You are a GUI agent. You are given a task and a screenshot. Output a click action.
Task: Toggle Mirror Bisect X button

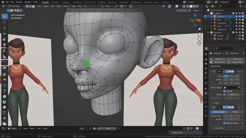tap(226, 80)
